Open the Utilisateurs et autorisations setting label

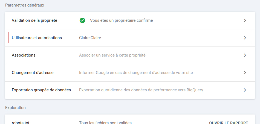tap(37, 38)
